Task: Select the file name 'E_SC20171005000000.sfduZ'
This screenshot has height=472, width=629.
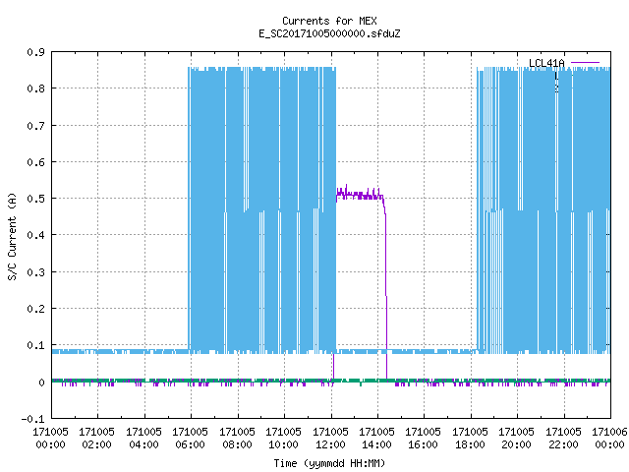Action: 329,33
